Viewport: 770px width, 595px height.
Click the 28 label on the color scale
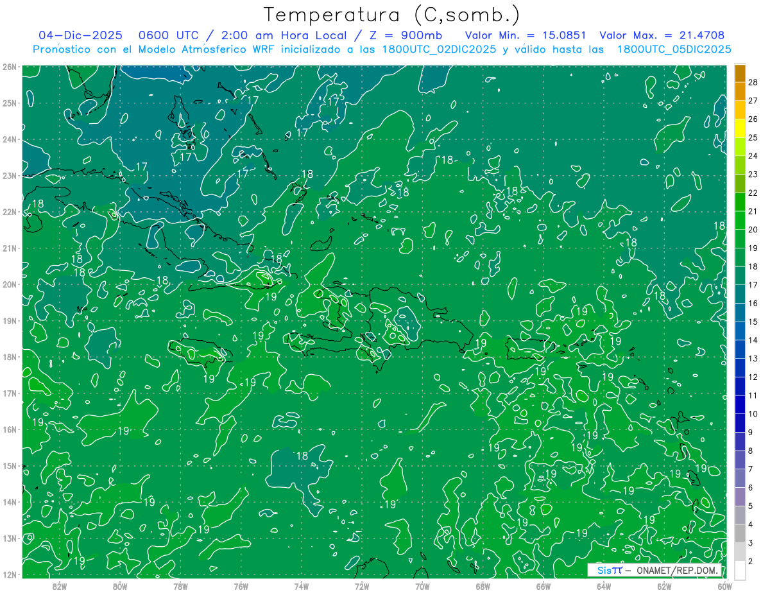(753, 82)
